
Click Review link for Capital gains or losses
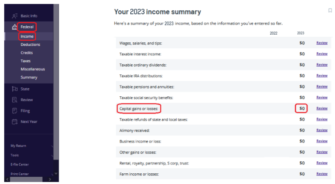coord(322,108)
